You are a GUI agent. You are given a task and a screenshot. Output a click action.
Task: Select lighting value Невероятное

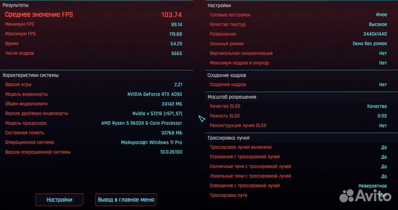tap(373, 186)
